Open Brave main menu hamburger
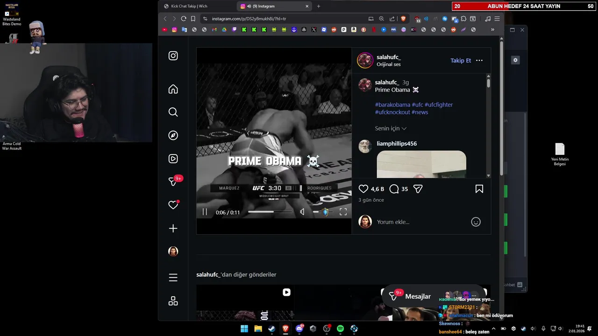This screenshot has height=336, width=598. [x=497, y=19]
